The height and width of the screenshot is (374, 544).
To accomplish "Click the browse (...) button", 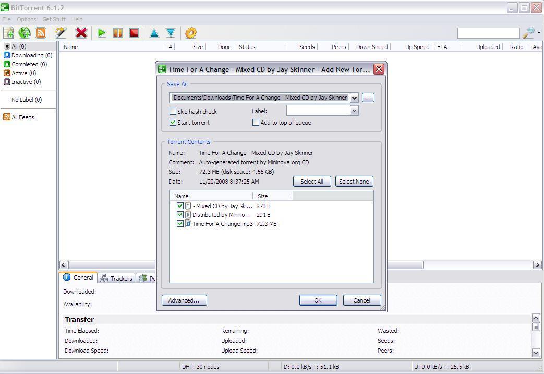I will (368, 98).
